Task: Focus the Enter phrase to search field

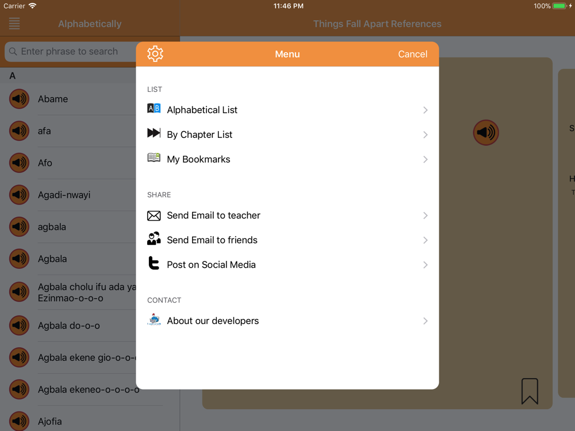Action: [71, 51]
